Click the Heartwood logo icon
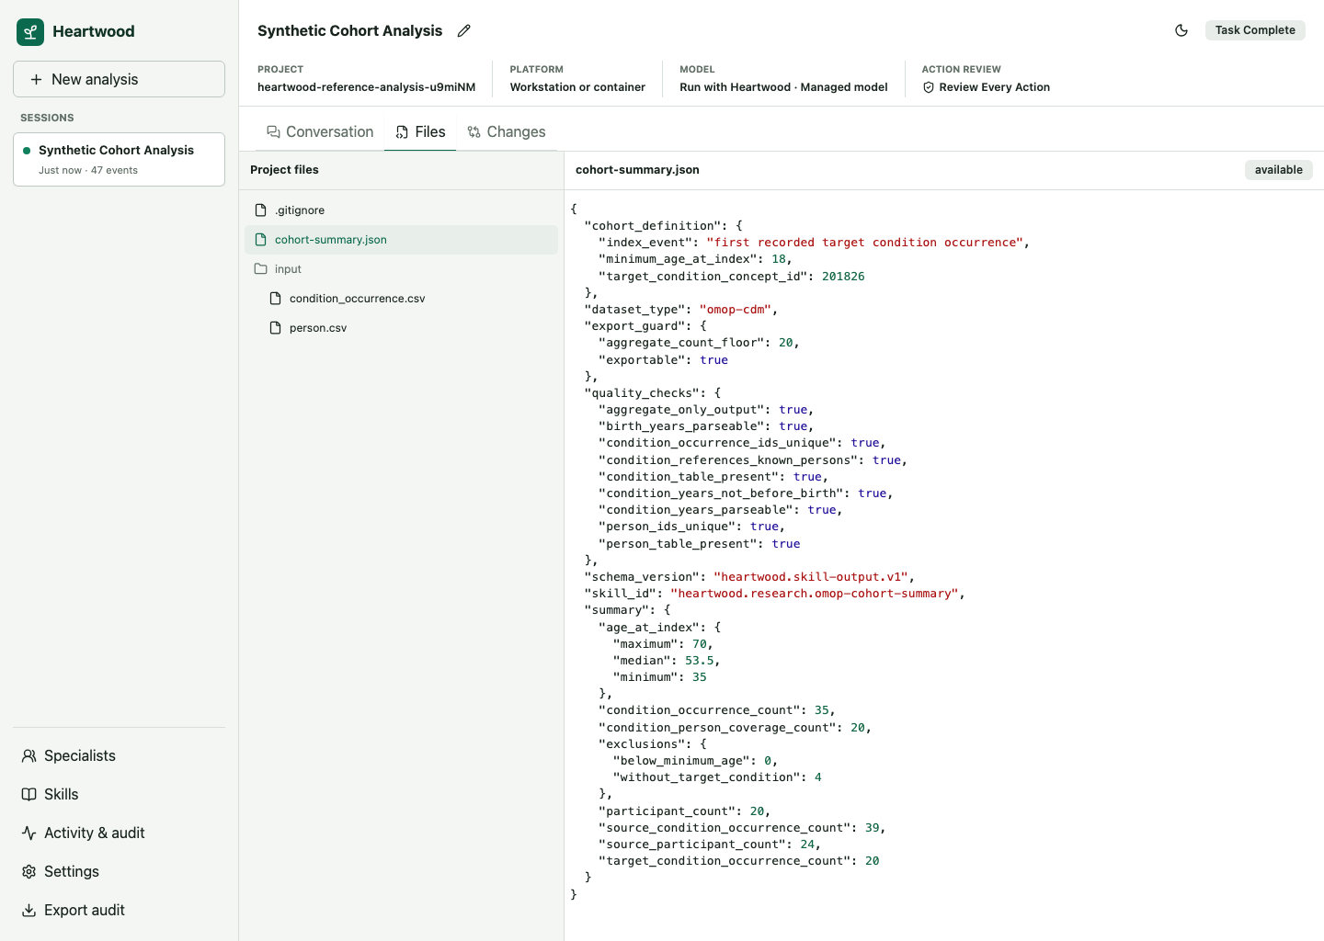 point(30,32)
